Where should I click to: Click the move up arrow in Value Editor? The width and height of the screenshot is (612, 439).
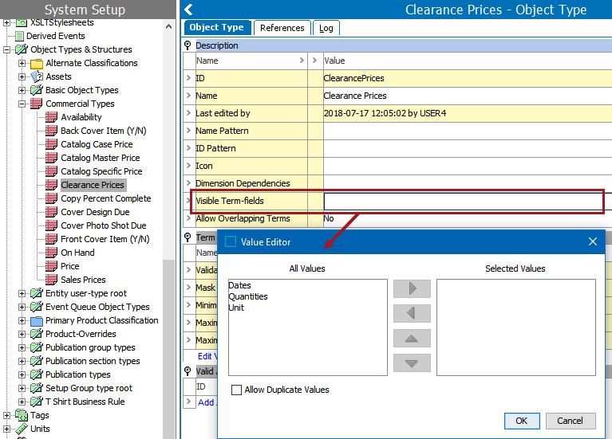(412, 338)
